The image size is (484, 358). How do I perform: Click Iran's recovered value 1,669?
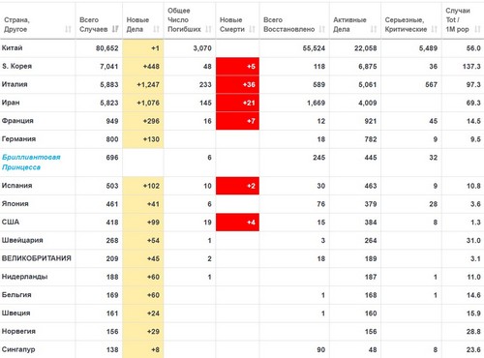(x=316, y=103)
